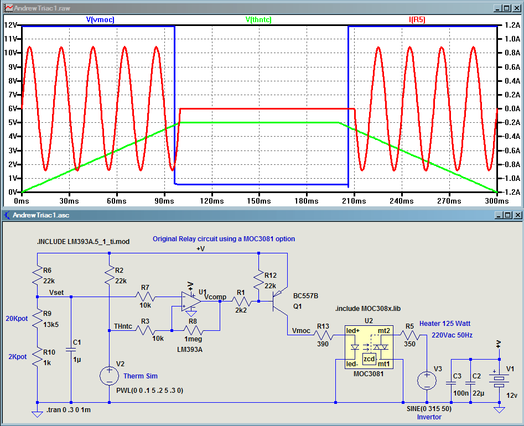Screen dimensions: 524x426
Task: Maximize the AndrewTriac1.raw waveform window
Action: pos(507,8)
